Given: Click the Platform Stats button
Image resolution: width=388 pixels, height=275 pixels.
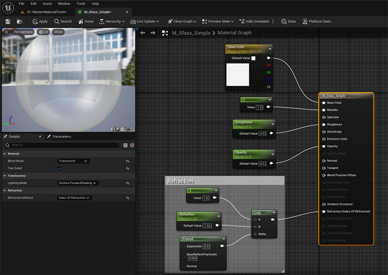Looking at the screenshot, I should click(x=316, y=22).
